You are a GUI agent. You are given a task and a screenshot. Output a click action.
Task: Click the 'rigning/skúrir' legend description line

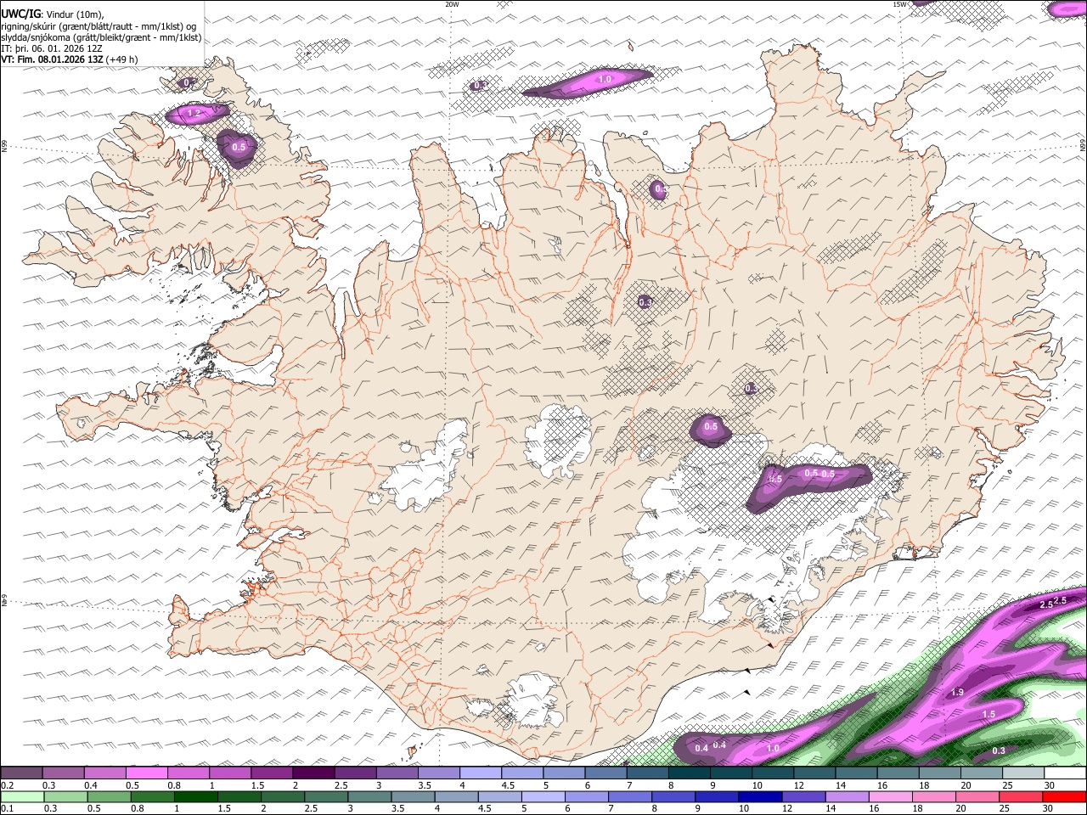[x=99, y=26]
